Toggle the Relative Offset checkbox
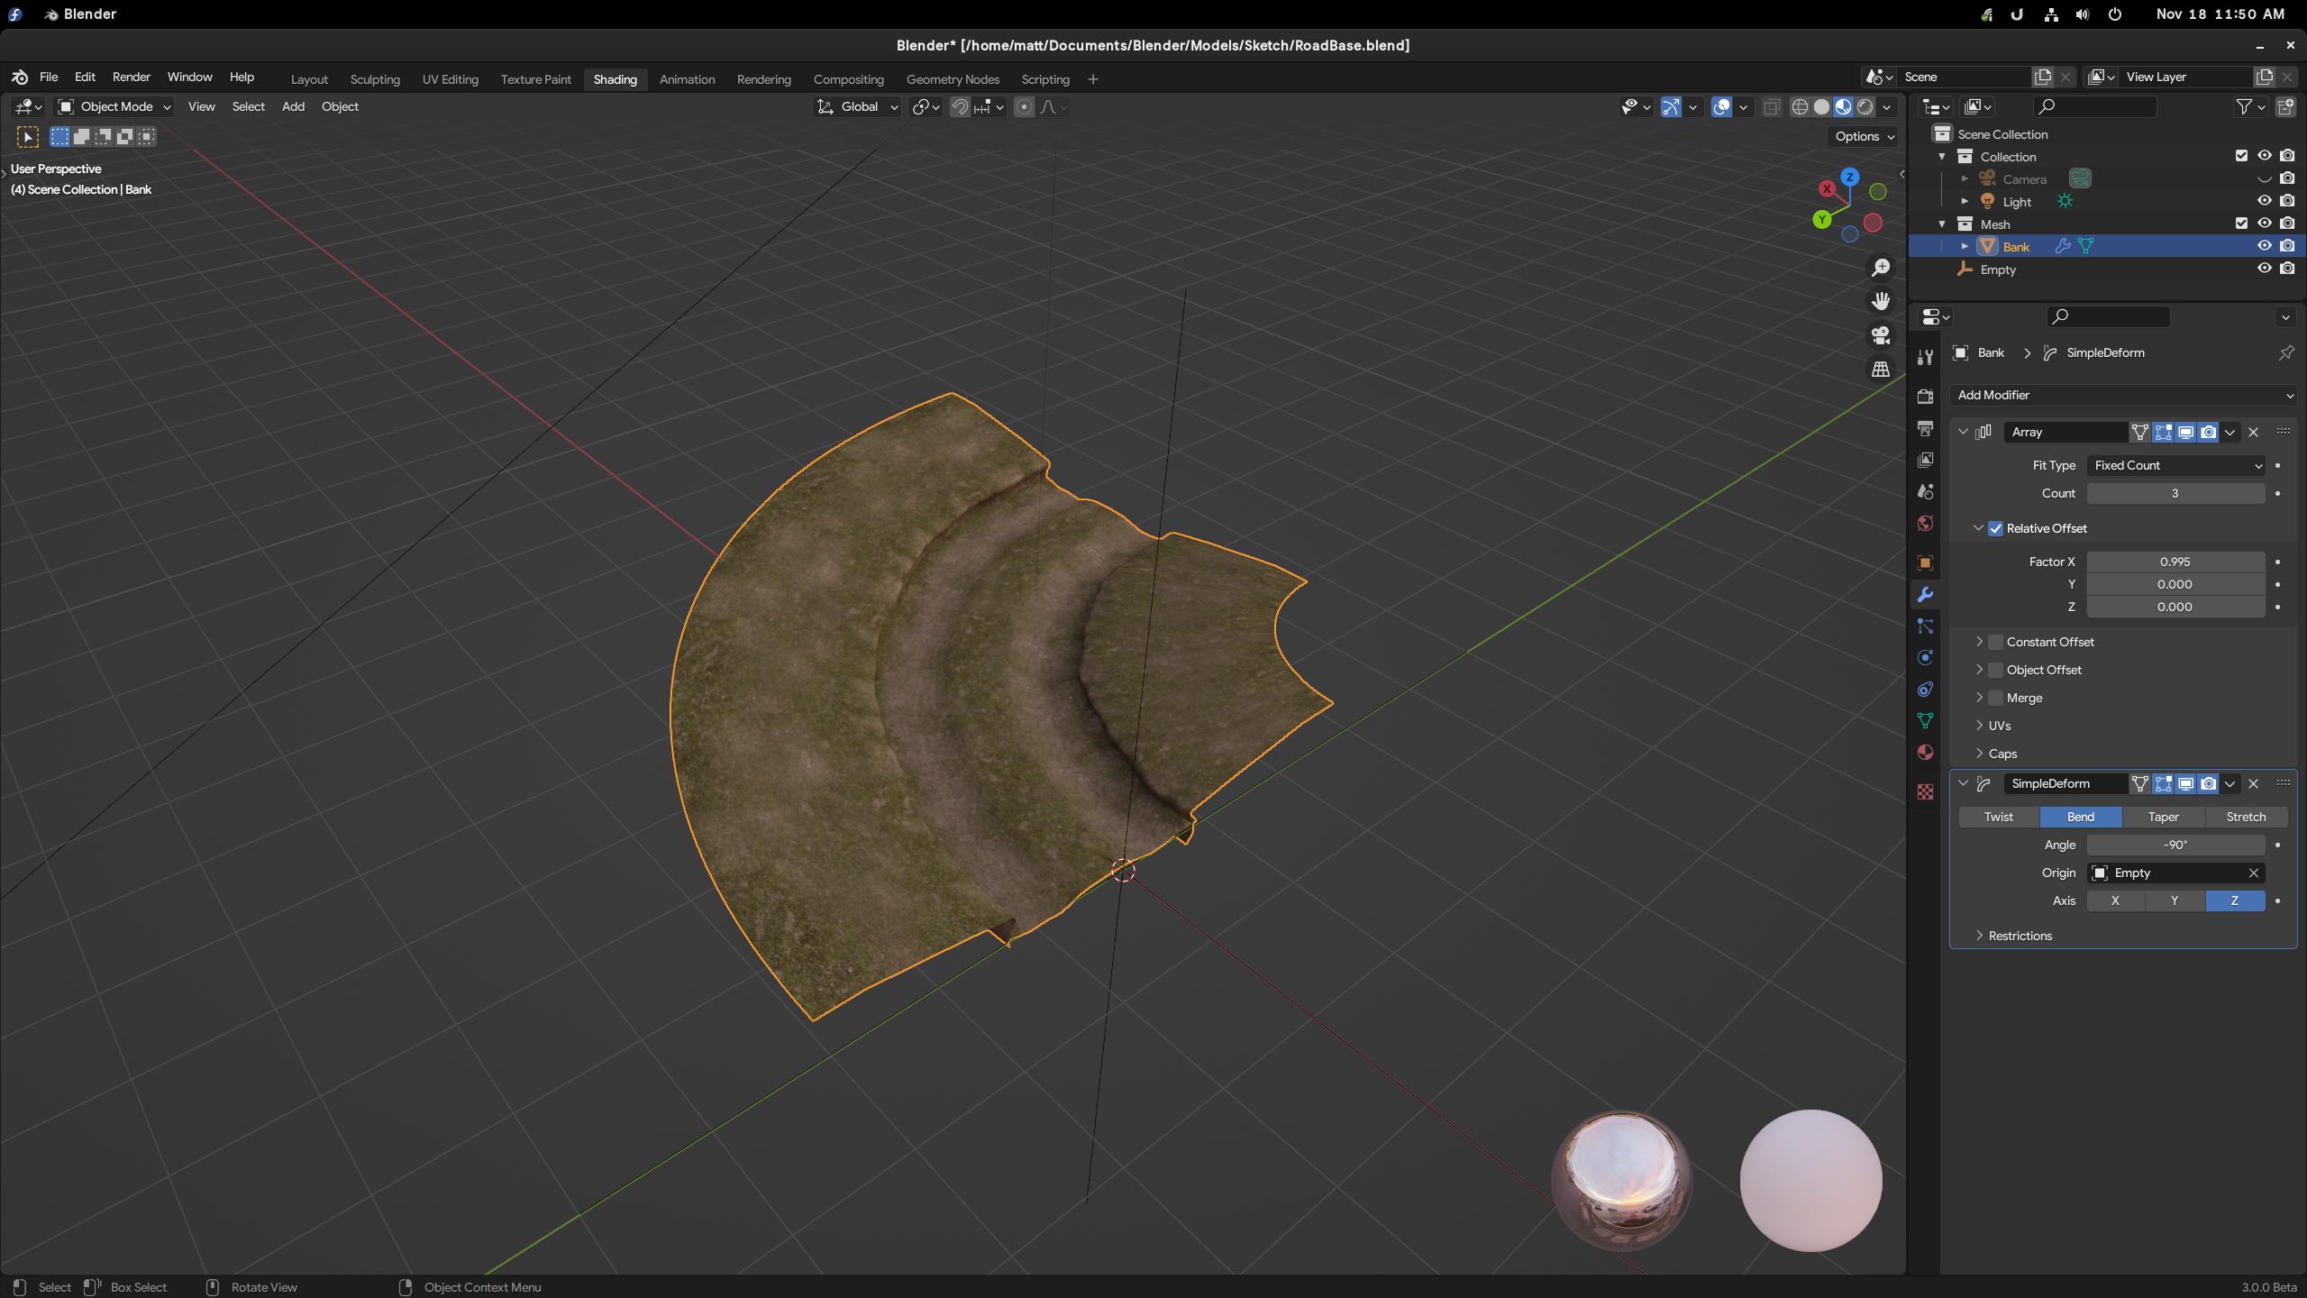 (x=1995, y=528)
